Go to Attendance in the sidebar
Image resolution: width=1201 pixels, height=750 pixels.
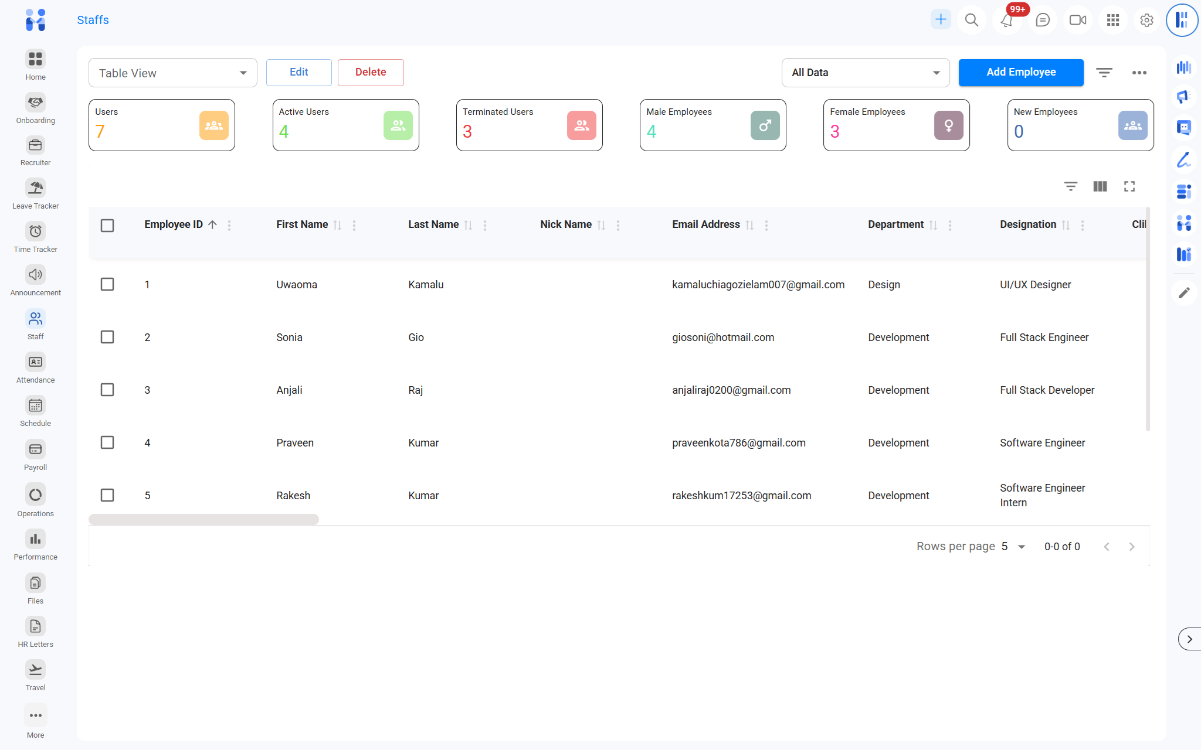pyautogui.click(x=35, y=363)
